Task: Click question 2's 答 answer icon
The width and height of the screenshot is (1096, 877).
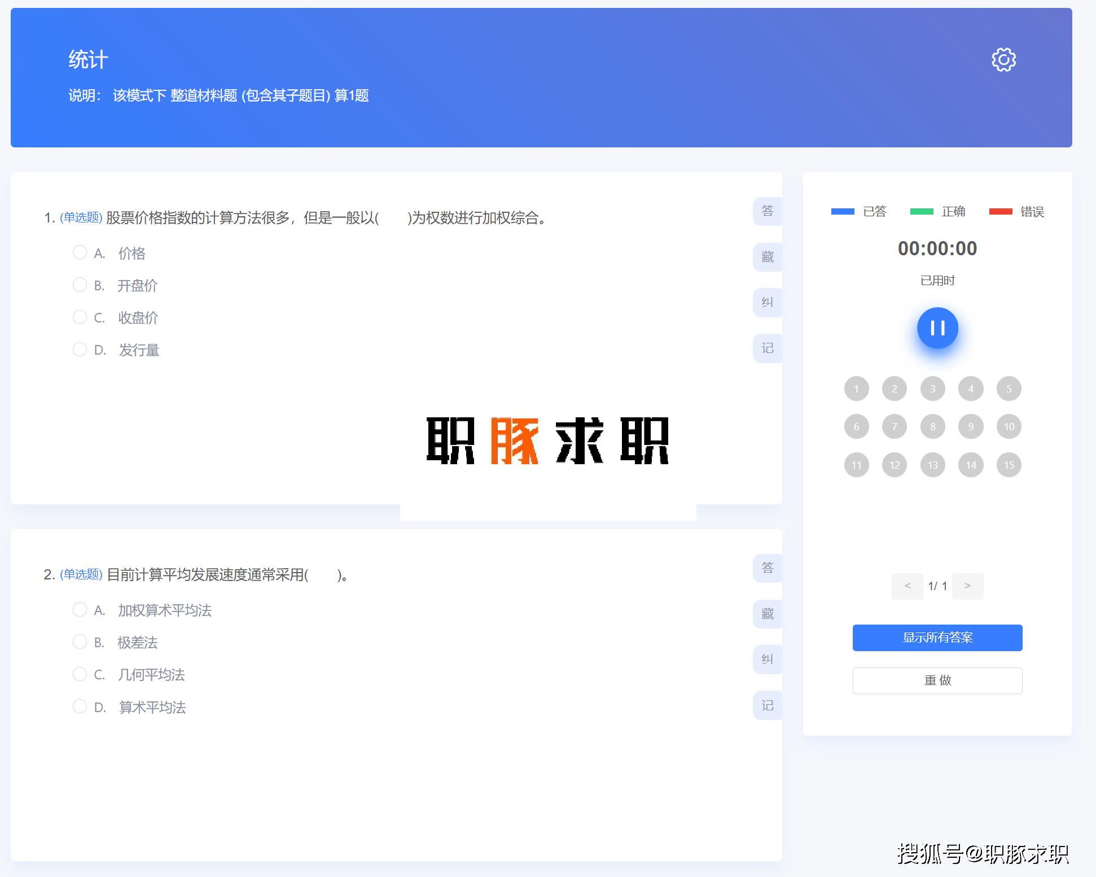Action: tap(768, 568)
